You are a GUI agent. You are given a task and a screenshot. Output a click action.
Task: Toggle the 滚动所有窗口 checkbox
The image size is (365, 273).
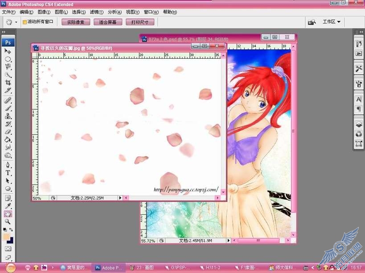click(x=25, y=22)
